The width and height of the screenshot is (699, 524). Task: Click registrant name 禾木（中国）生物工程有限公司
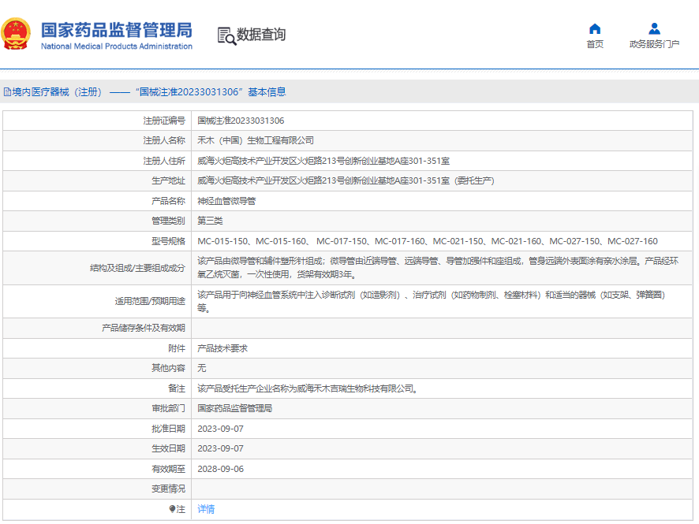[x=256, y=141]
